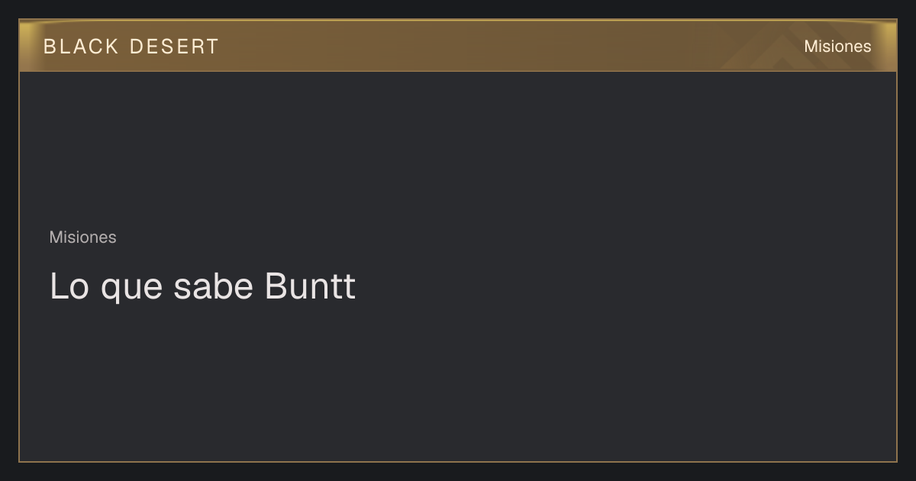Screen dimensions: 916x481
Task: Click the gold header bar background
Action: pos(458,46)
